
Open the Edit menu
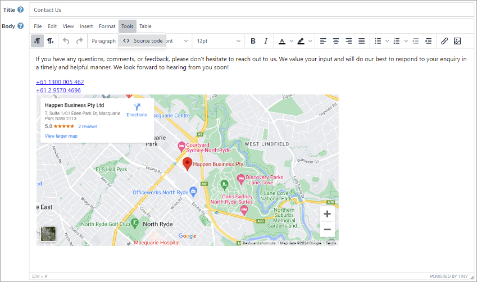(x=52, y=26)
